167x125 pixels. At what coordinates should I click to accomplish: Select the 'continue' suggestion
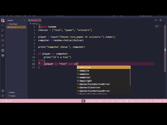pyautogui.click(x=104, y=67)
